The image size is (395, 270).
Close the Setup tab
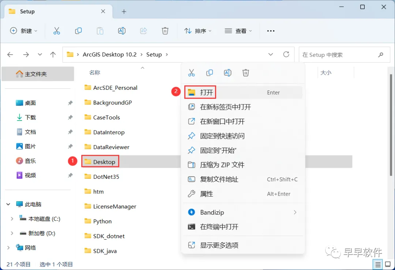point(103,11)
